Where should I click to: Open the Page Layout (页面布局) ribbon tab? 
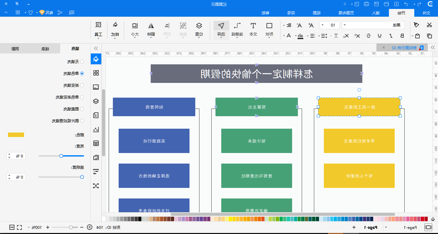346,13
